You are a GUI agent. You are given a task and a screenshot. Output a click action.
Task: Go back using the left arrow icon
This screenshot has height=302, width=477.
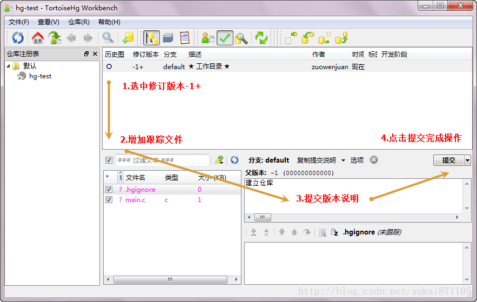[71, 38]
